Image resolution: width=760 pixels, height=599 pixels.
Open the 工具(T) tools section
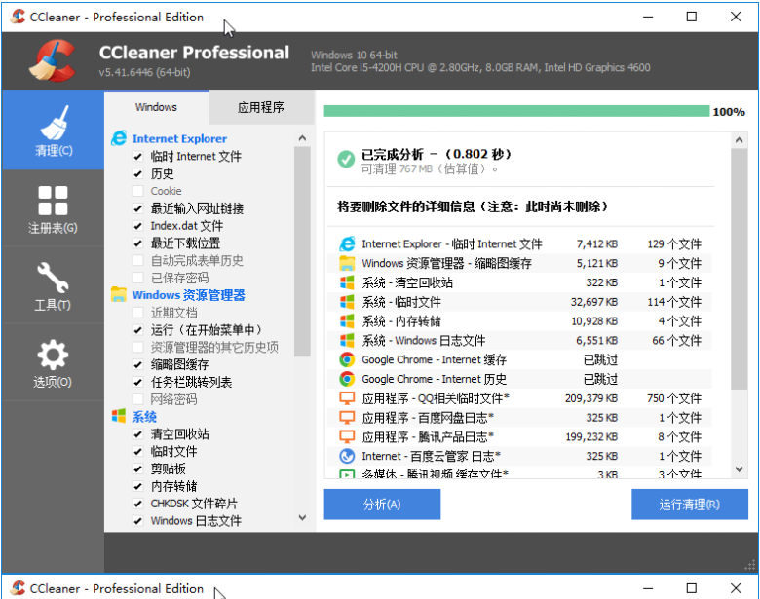[x=53, y=286]
